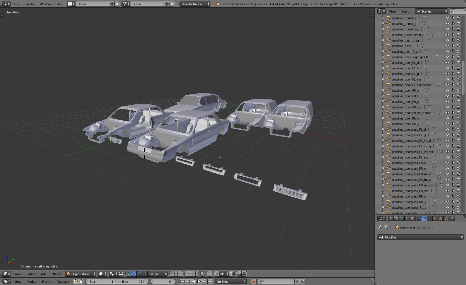466x285 pixels.
Task: Click the Playback menu in the timeline
Action: coord(63,282)
